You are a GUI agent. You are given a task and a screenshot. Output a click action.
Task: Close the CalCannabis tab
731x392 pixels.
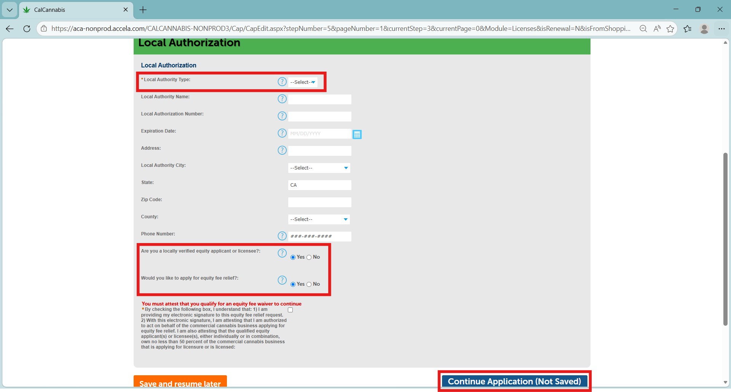tap(126, 10)
